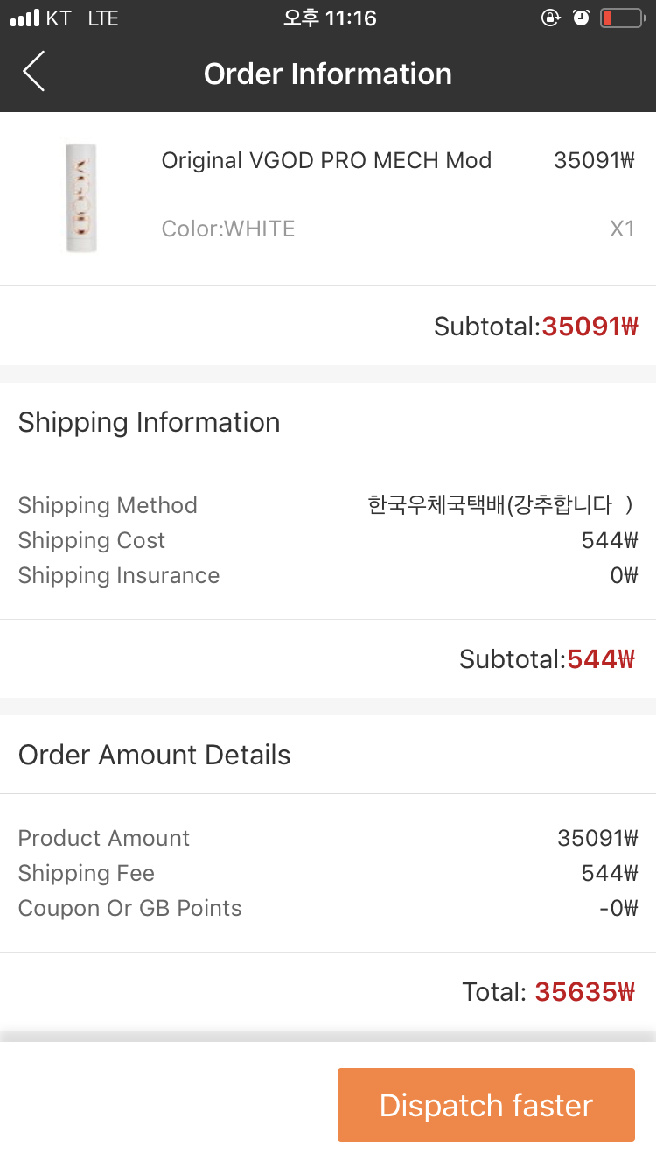
Task: Tap the alarm clock status icon
Action: coord(581,18)
